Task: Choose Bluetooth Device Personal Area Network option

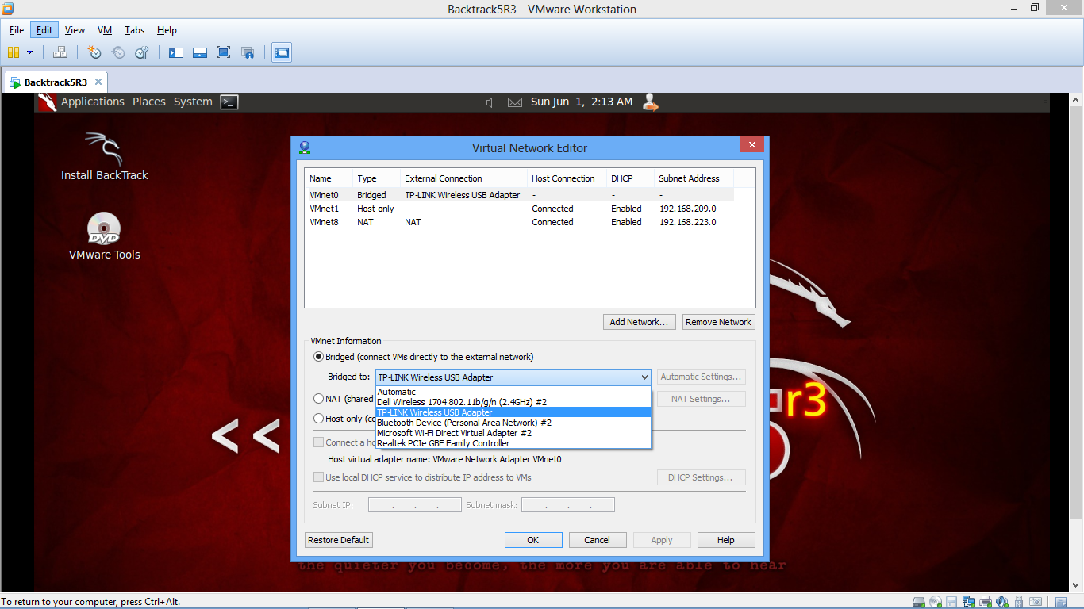Action: coord(513,423)
